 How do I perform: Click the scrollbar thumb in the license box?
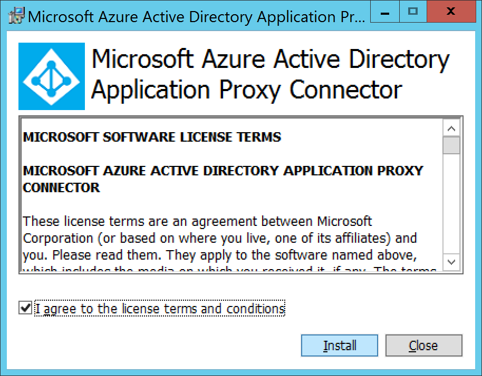coord(451,145)
